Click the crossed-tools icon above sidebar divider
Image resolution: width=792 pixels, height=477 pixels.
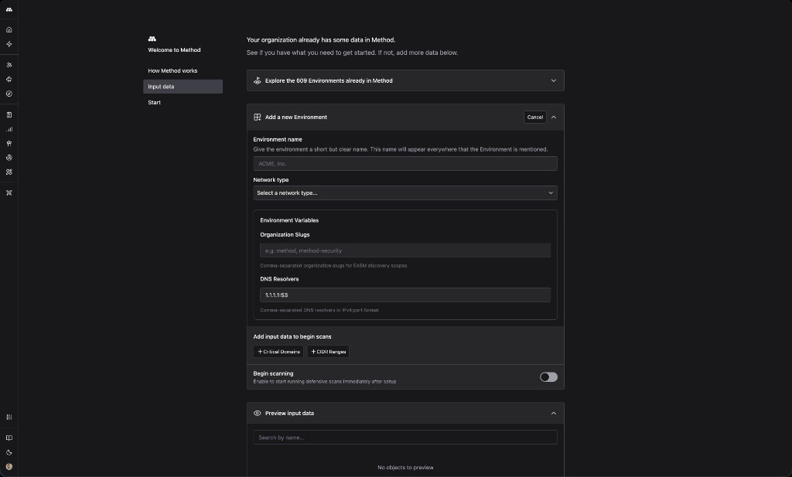[9, 172]
